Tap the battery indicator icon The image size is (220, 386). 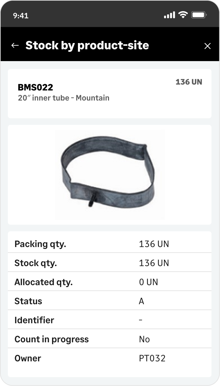[x=199, y=15]
